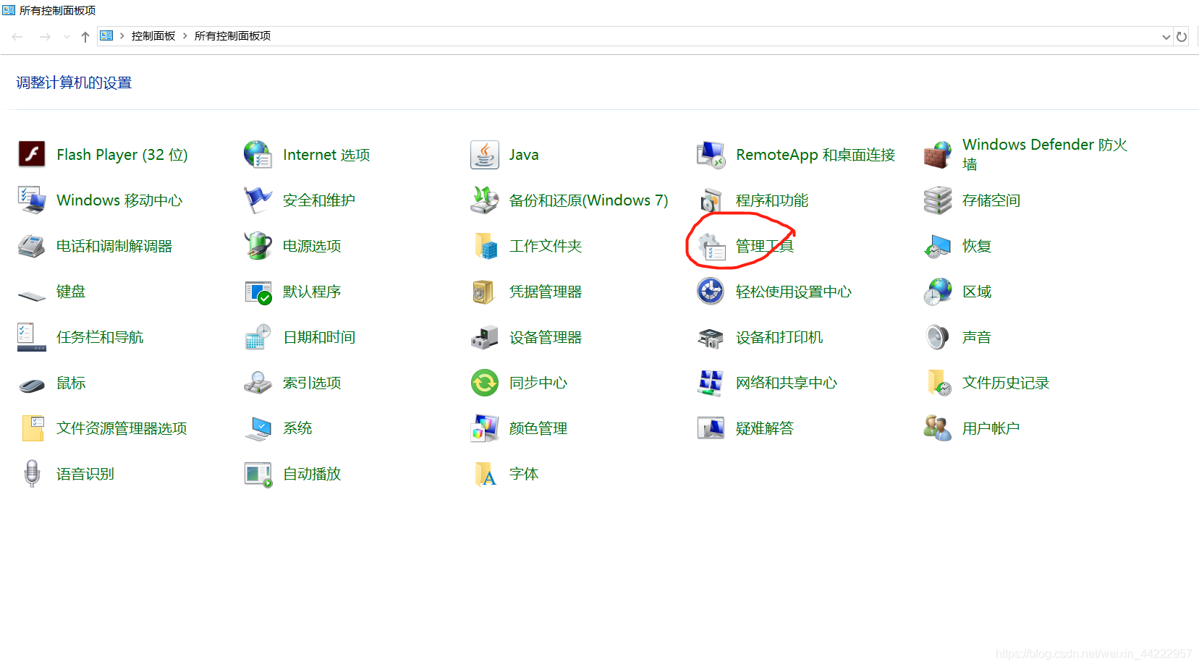
Task: Click 控制面板 in the address breadcrumb
Action: pyautogui.click(x=153, y=36)
